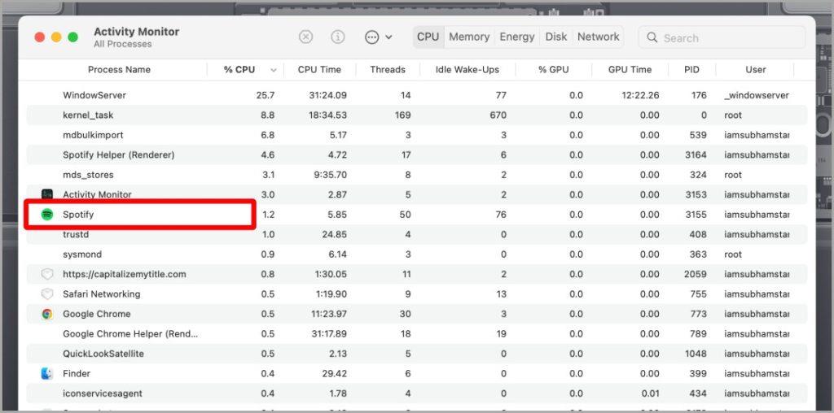Click the Google Chrome row icon
Image resolution: width=834 pixels, height=413 pixels.
pyautogui.click(x=47, y=314)
